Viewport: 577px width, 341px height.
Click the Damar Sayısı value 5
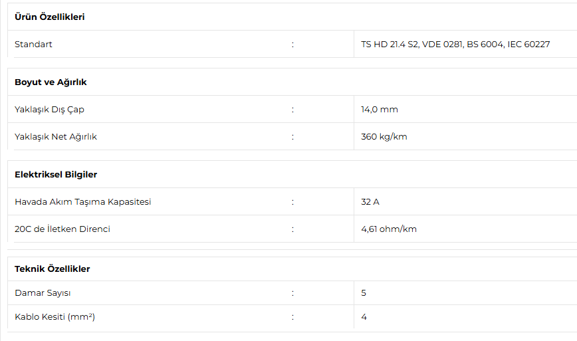(364, 293)
